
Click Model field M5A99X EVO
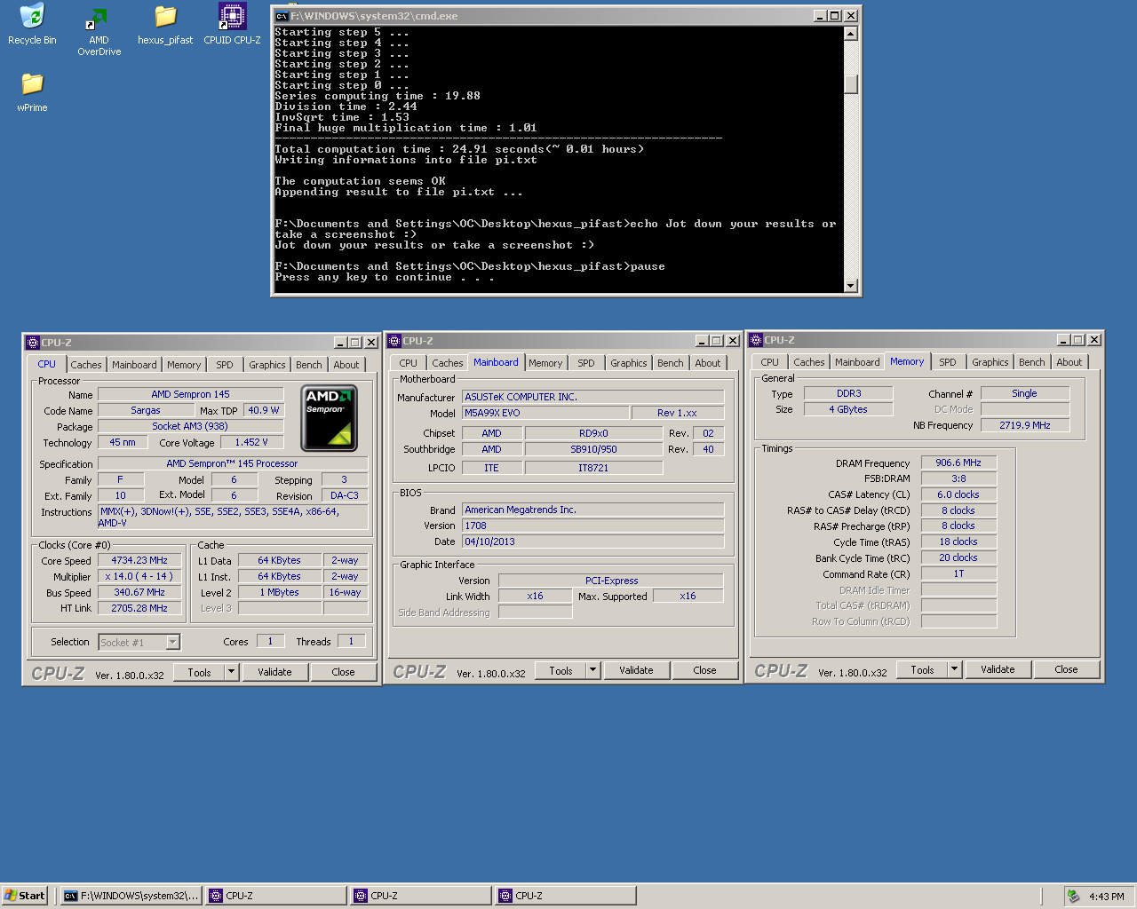tap(545, 413)
